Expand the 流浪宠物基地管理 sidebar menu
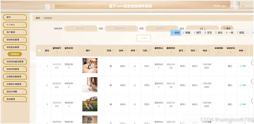Image resolution: width=254 pixels, height=124 pixels. (15, 62)
